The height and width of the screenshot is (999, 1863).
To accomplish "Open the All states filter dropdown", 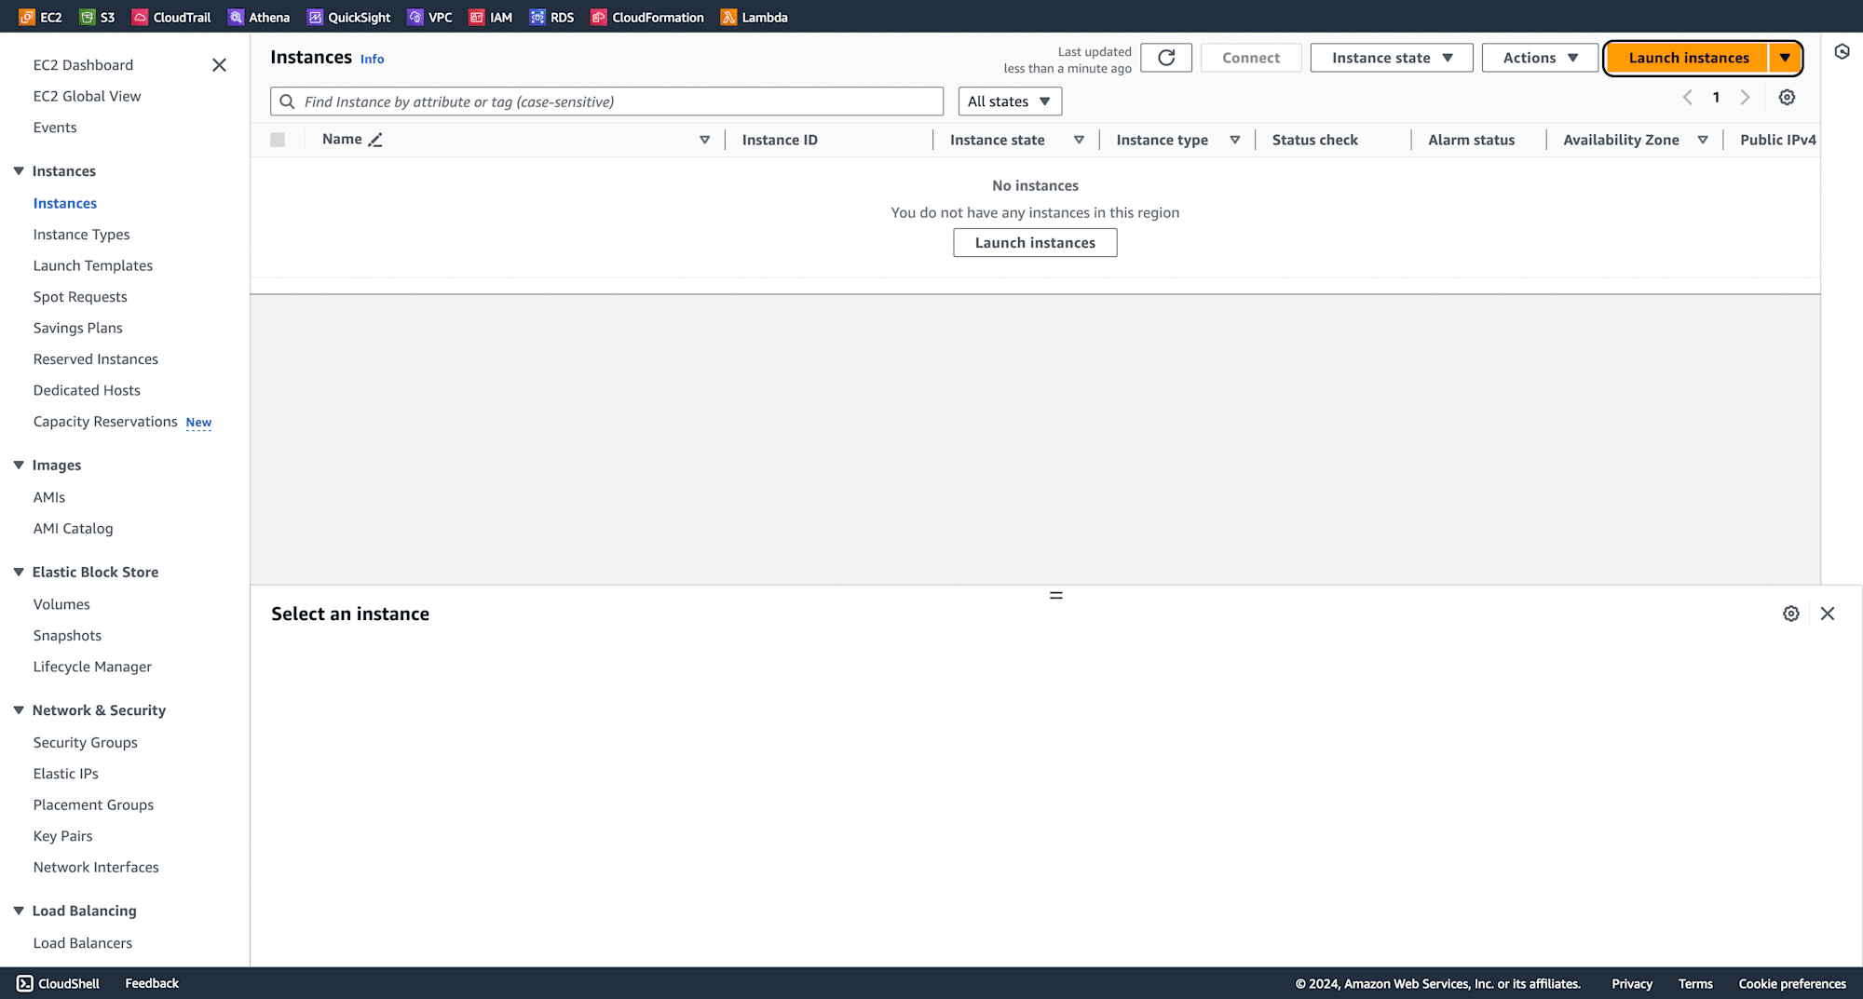I will [x=1010, y=101].
